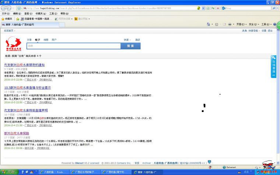The height and width of the screenshot is (175, 280).
Task: Click the blue 搜索 button
Action: 130,46
